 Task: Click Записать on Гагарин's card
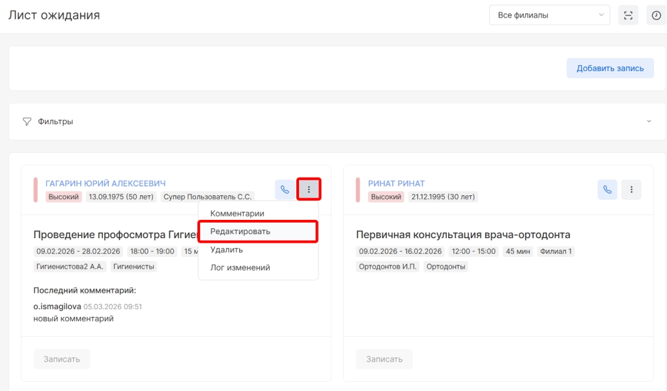click(x=62, y=359)
